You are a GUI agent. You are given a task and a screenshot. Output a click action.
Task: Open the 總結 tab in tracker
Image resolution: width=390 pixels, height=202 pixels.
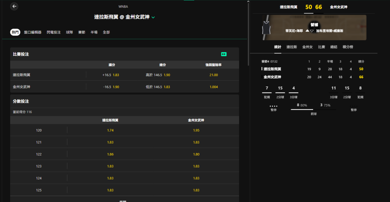click(x=334, y=47)
